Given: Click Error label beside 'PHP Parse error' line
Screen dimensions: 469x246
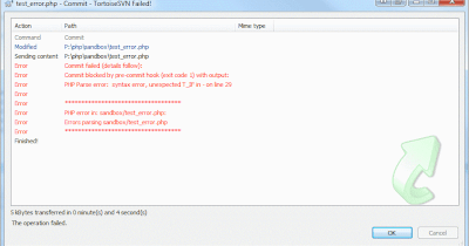Looking at the screenshot, I should coord(21,85).
